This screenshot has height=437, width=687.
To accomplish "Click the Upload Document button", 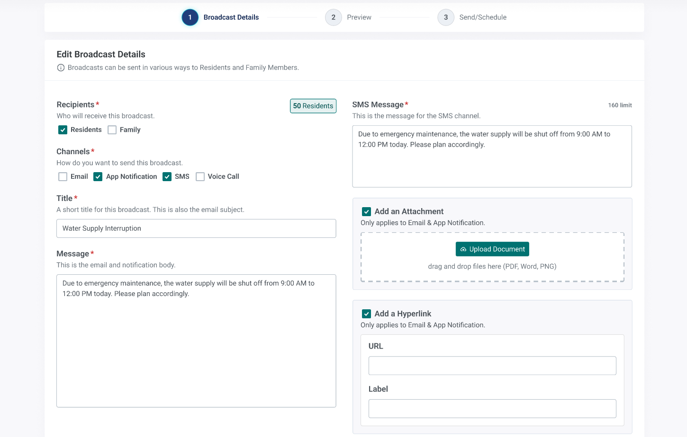I will [x=492, y=249].
